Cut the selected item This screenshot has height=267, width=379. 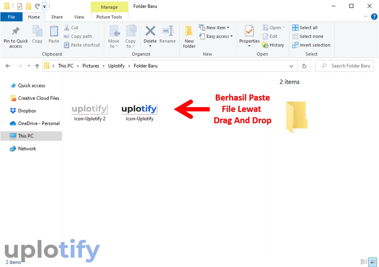pyautogui.click(x=71, y=28)
